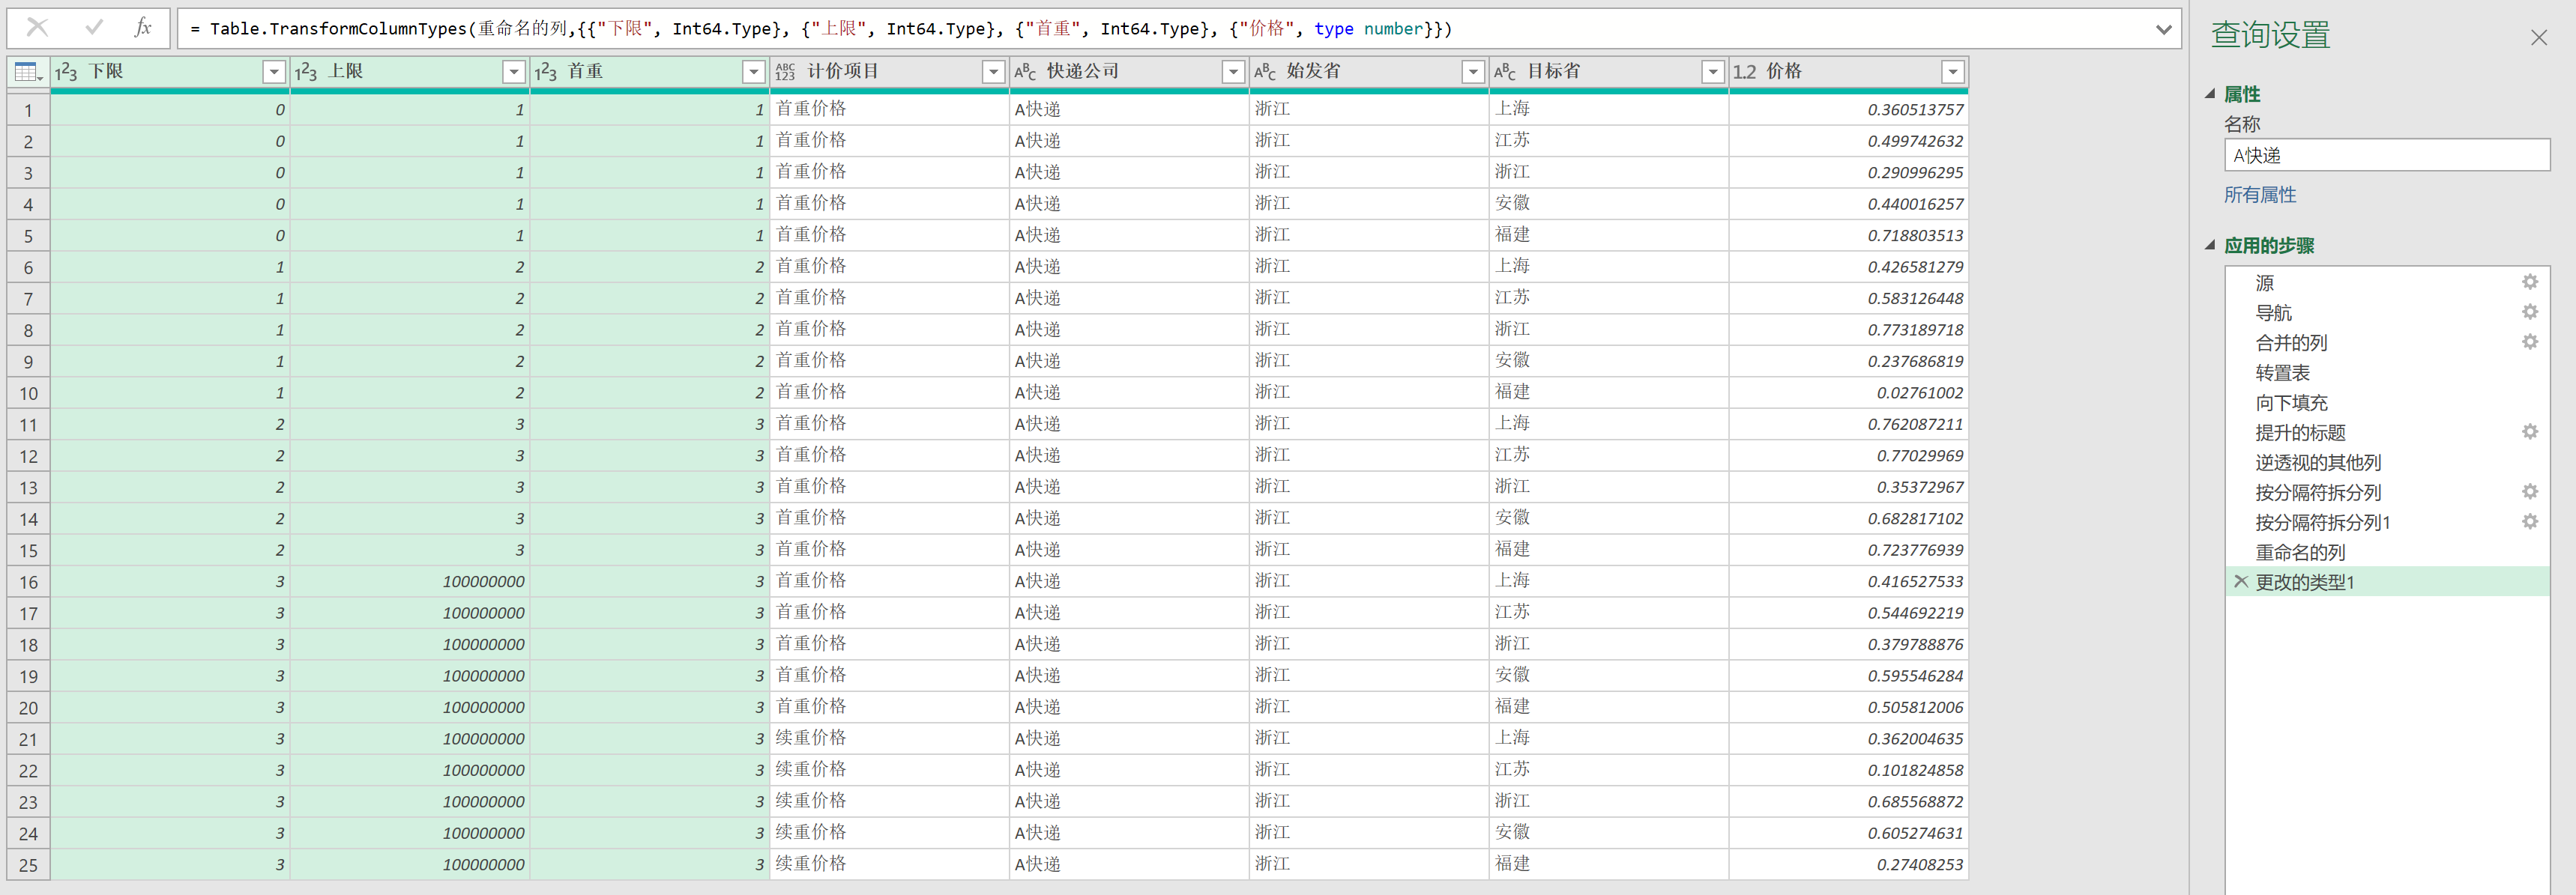2576x895 pixels.
Task: Open filter dropdown for 目标省 column
Action: coord(1713,72)
